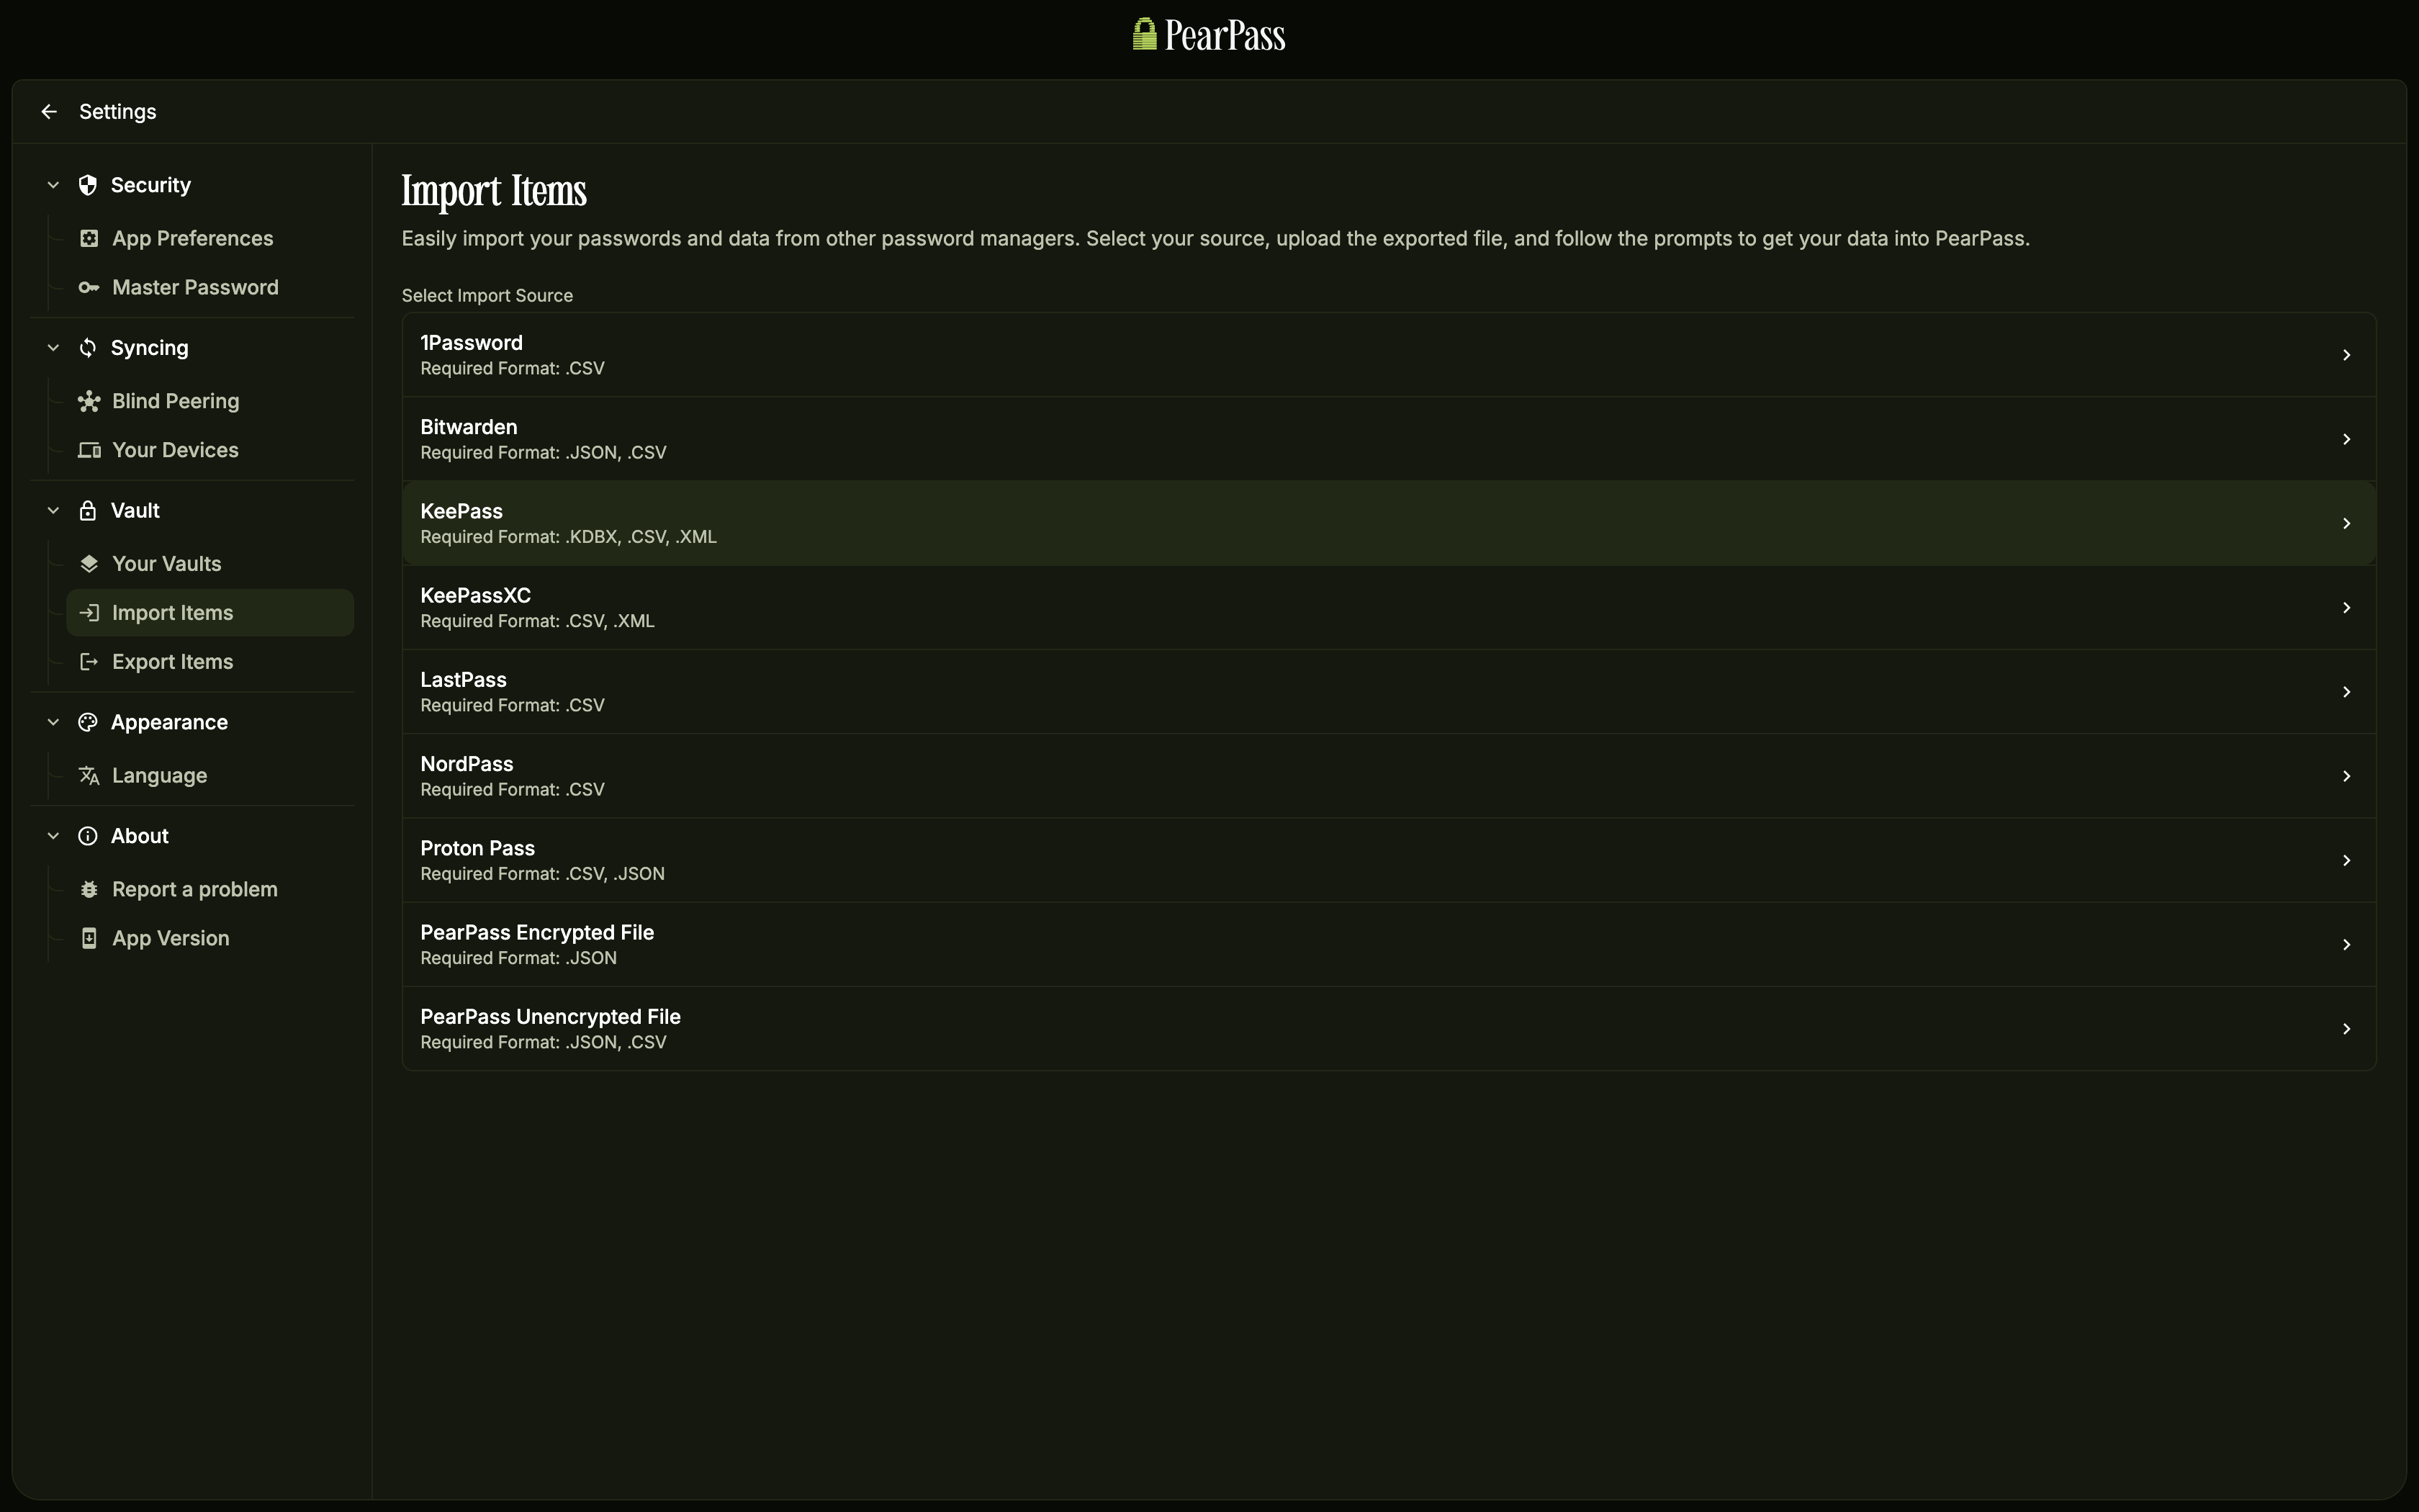Click the Settings title text
Screen dimensions: 2419x1512
118,112
